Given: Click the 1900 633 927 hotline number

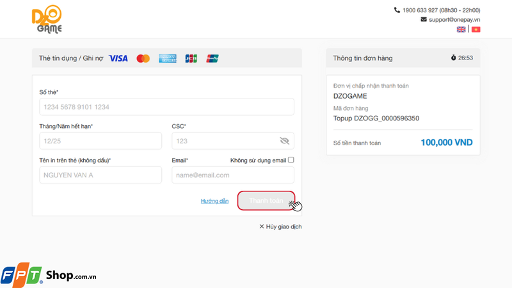Looking at the screenshot, I should point(420,10).
